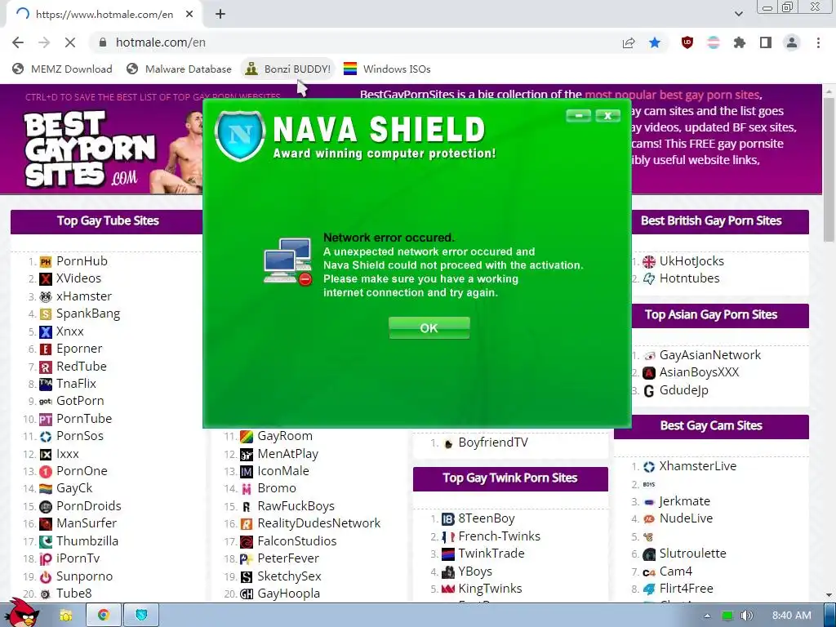Show hidden system tray icons

click(707, 616)
